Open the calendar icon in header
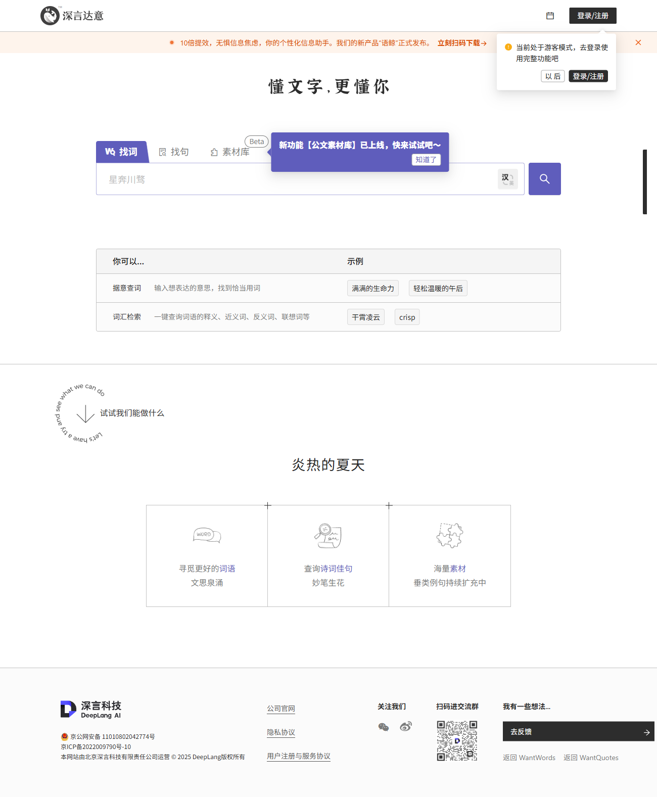Screen dimensions: 657x797 550,16
